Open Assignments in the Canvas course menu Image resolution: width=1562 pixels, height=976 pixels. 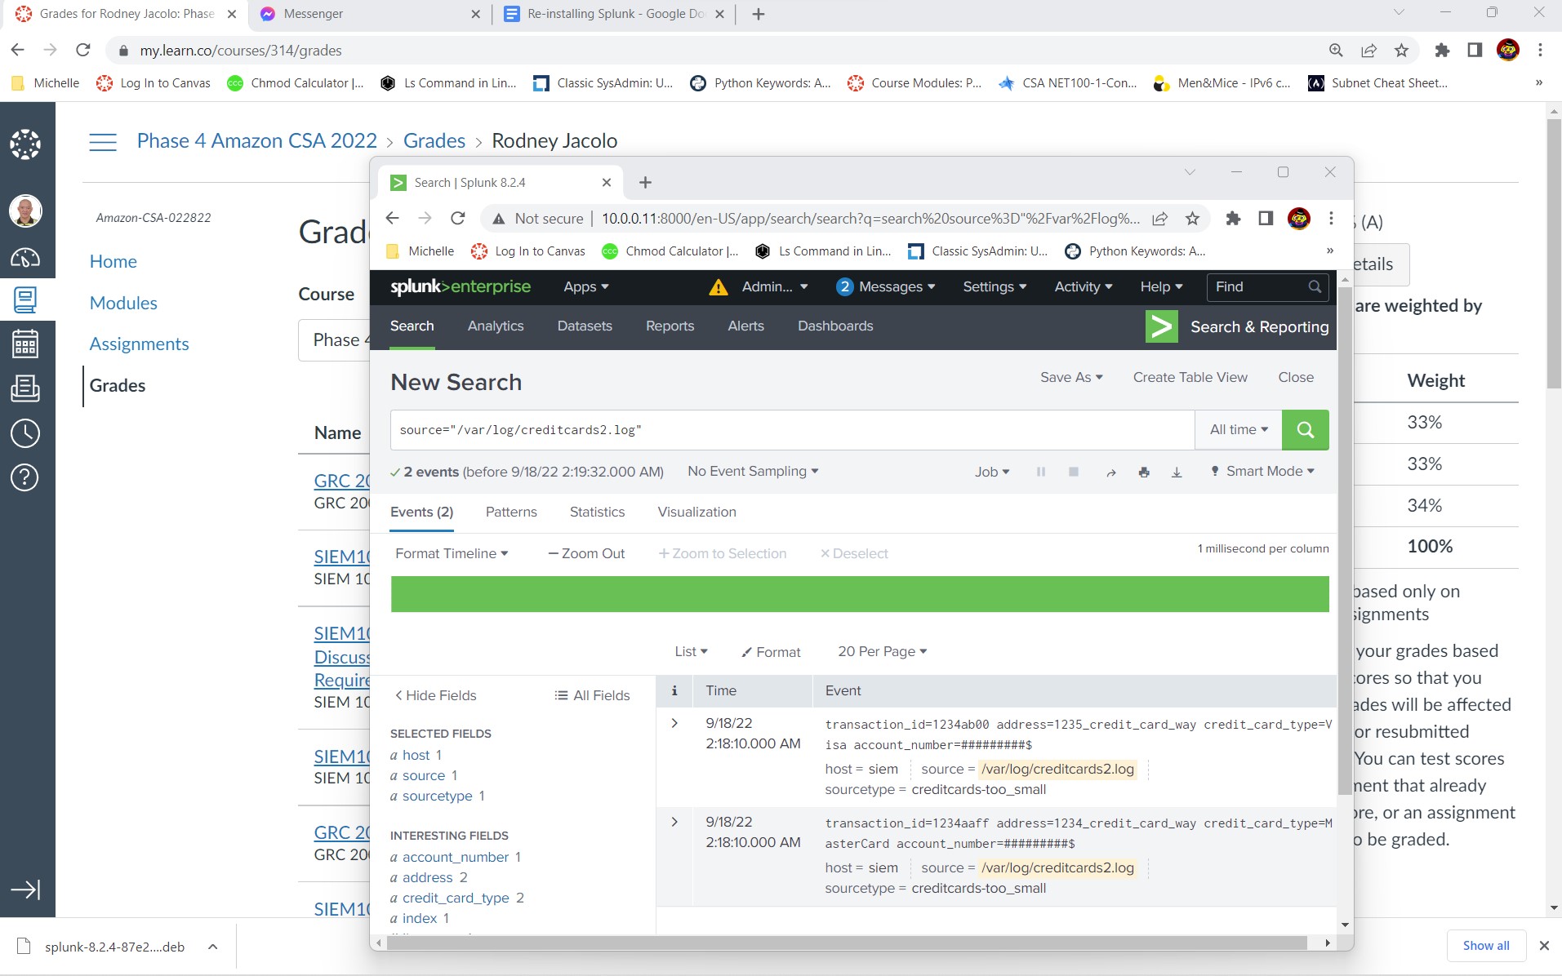click(x=139, y=344)
